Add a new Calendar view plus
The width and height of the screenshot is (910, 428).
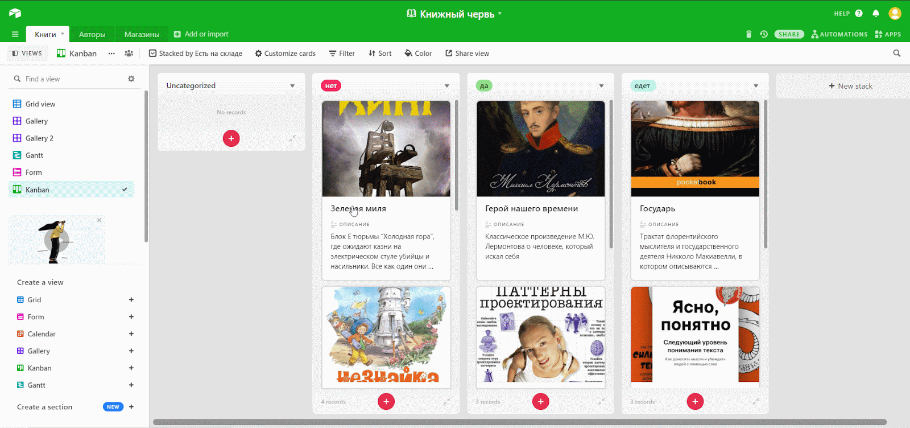coord(131,334)
